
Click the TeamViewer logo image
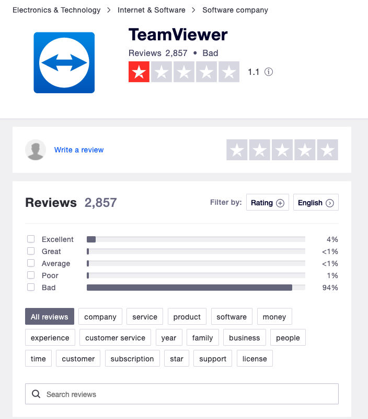(64, 63)
